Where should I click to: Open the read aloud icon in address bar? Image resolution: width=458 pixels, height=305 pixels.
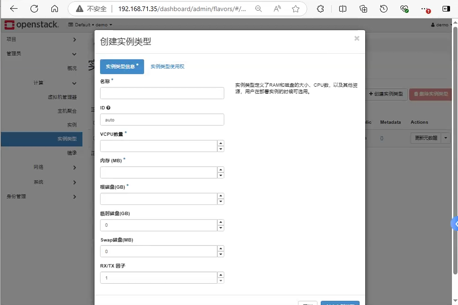point(277,9)
